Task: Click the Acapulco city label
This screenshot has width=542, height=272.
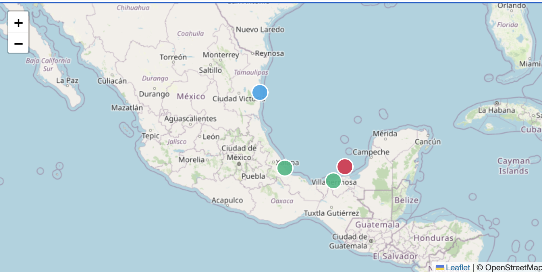Action: click(227, 200)
